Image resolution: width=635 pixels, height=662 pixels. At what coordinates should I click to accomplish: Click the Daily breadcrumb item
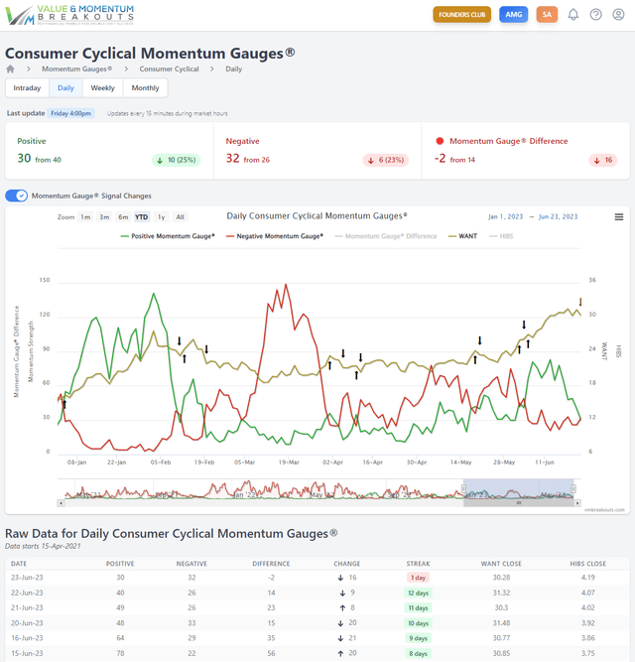pyautogui.click(x=234, y=68)
